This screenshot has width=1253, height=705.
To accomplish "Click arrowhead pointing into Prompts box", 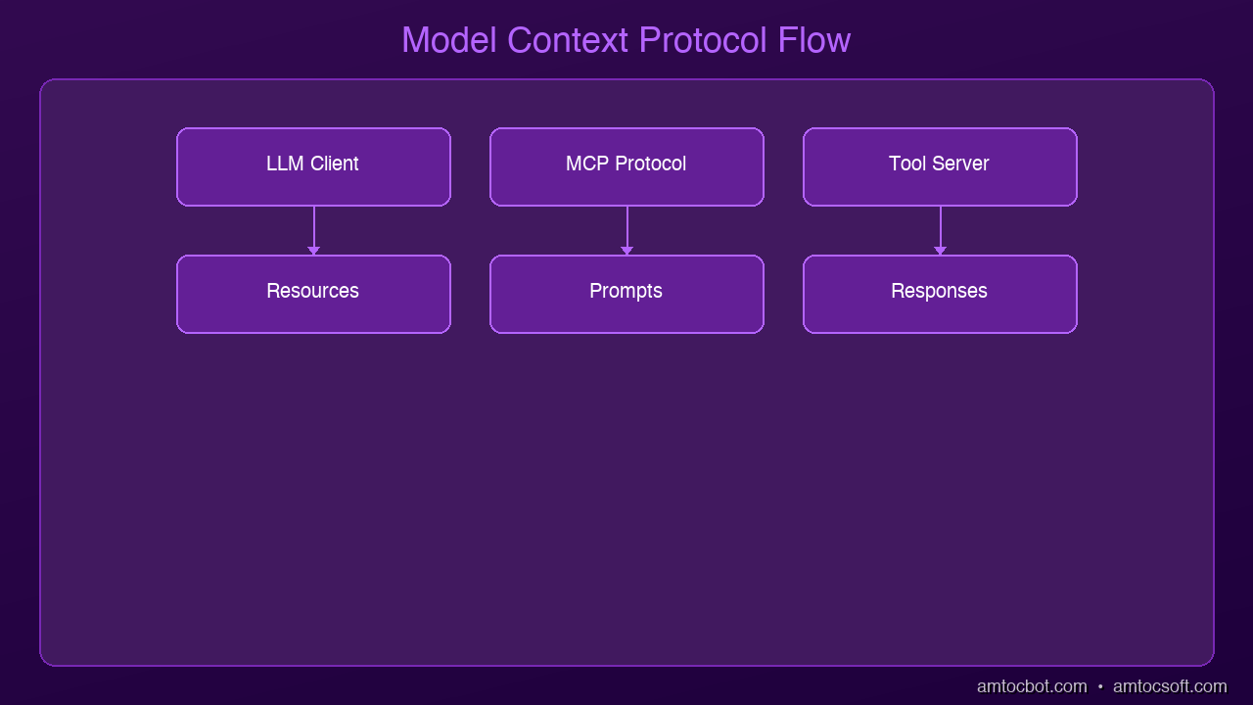I will tap(626, 251).
